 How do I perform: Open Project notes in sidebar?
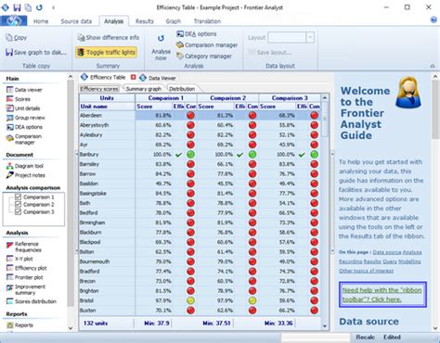[x=26, y=175]
